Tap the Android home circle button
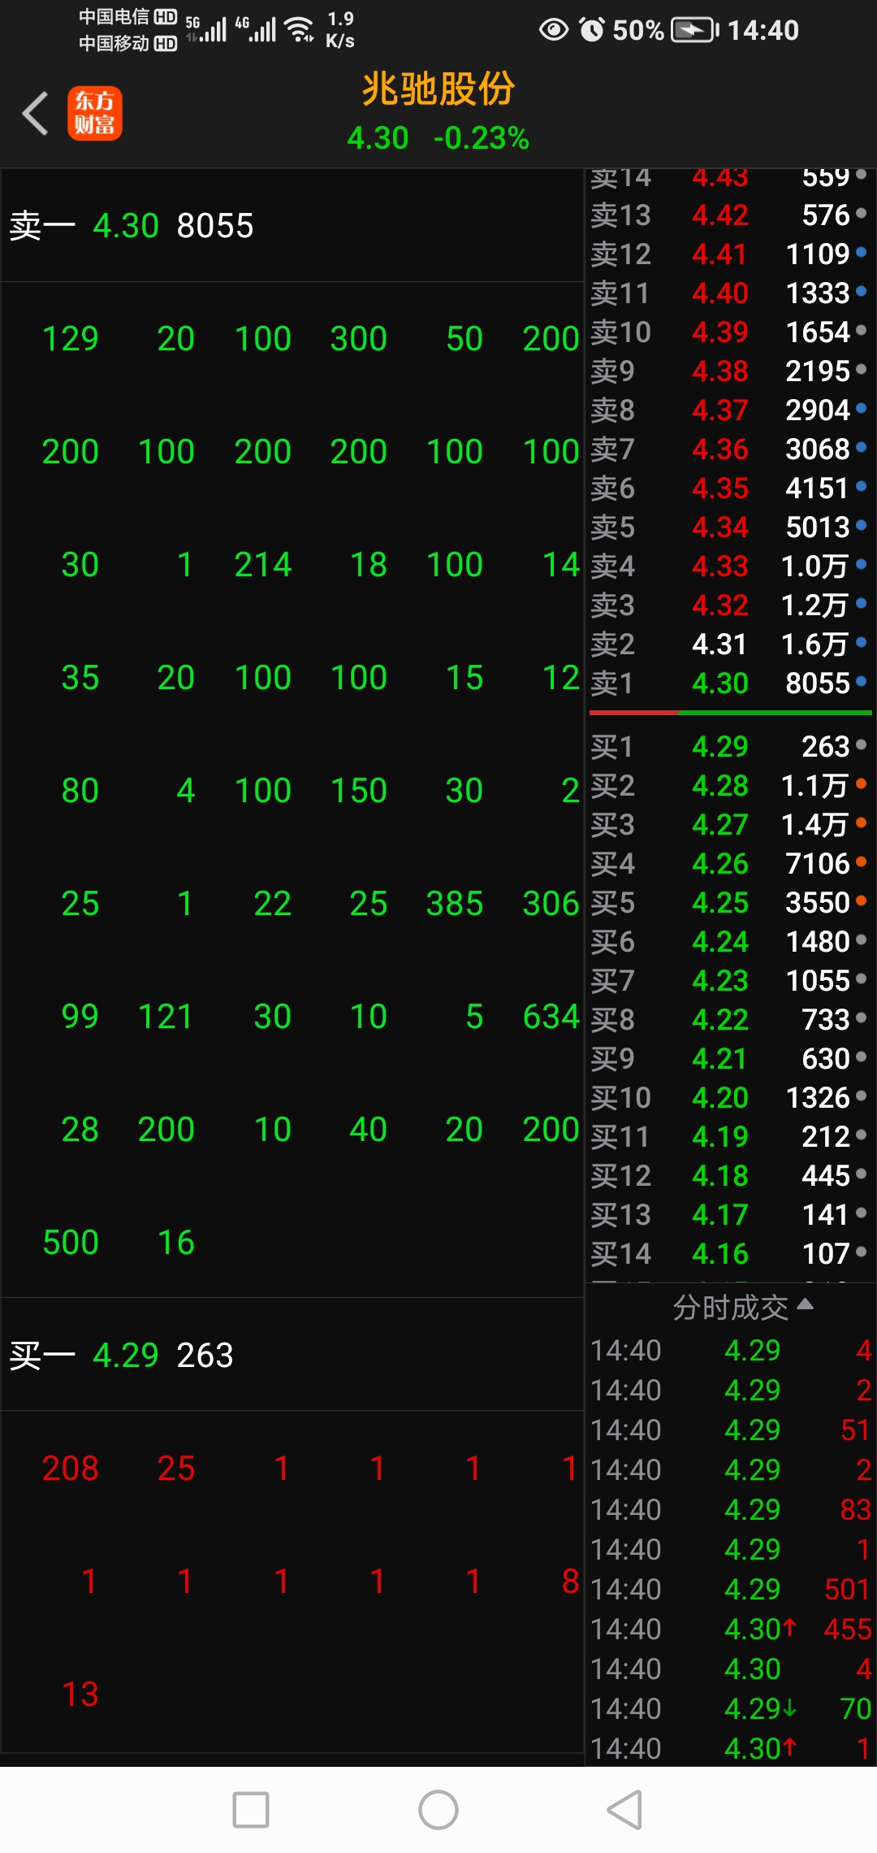The height and width of the screenshot is (1853, 877). point(438,1810)
